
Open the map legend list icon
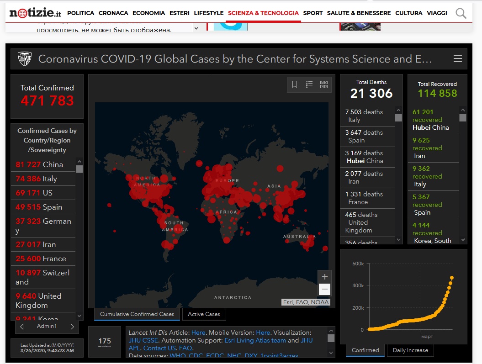(309, 84)
